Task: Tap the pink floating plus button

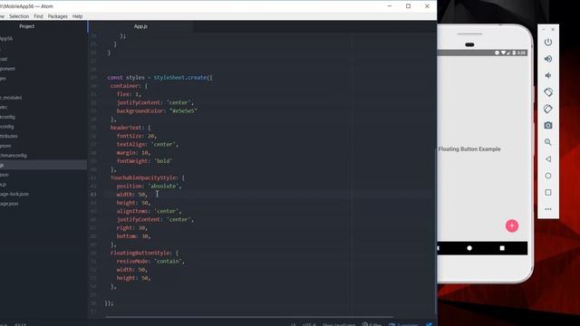Action: pyautogui.click(x=512, y=225)
